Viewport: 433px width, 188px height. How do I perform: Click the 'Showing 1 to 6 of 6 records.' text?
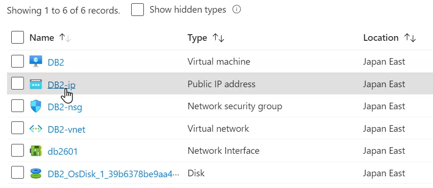[x=64, y=10]
